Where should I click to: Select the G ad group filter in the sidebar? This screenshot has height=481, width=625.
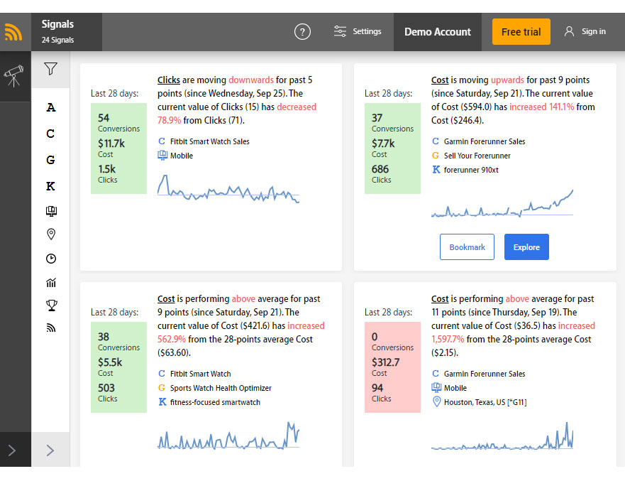50,160
